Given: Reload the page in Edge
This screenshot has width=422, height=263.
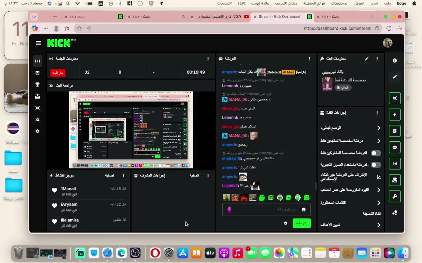Looking at the screenshot, I should pyautogui.click(x=389, y=28).
